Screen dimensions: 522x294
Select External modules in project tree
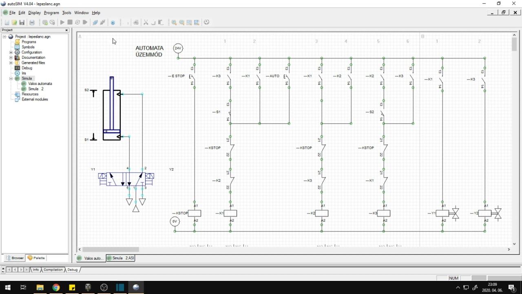tap(35, 100)
